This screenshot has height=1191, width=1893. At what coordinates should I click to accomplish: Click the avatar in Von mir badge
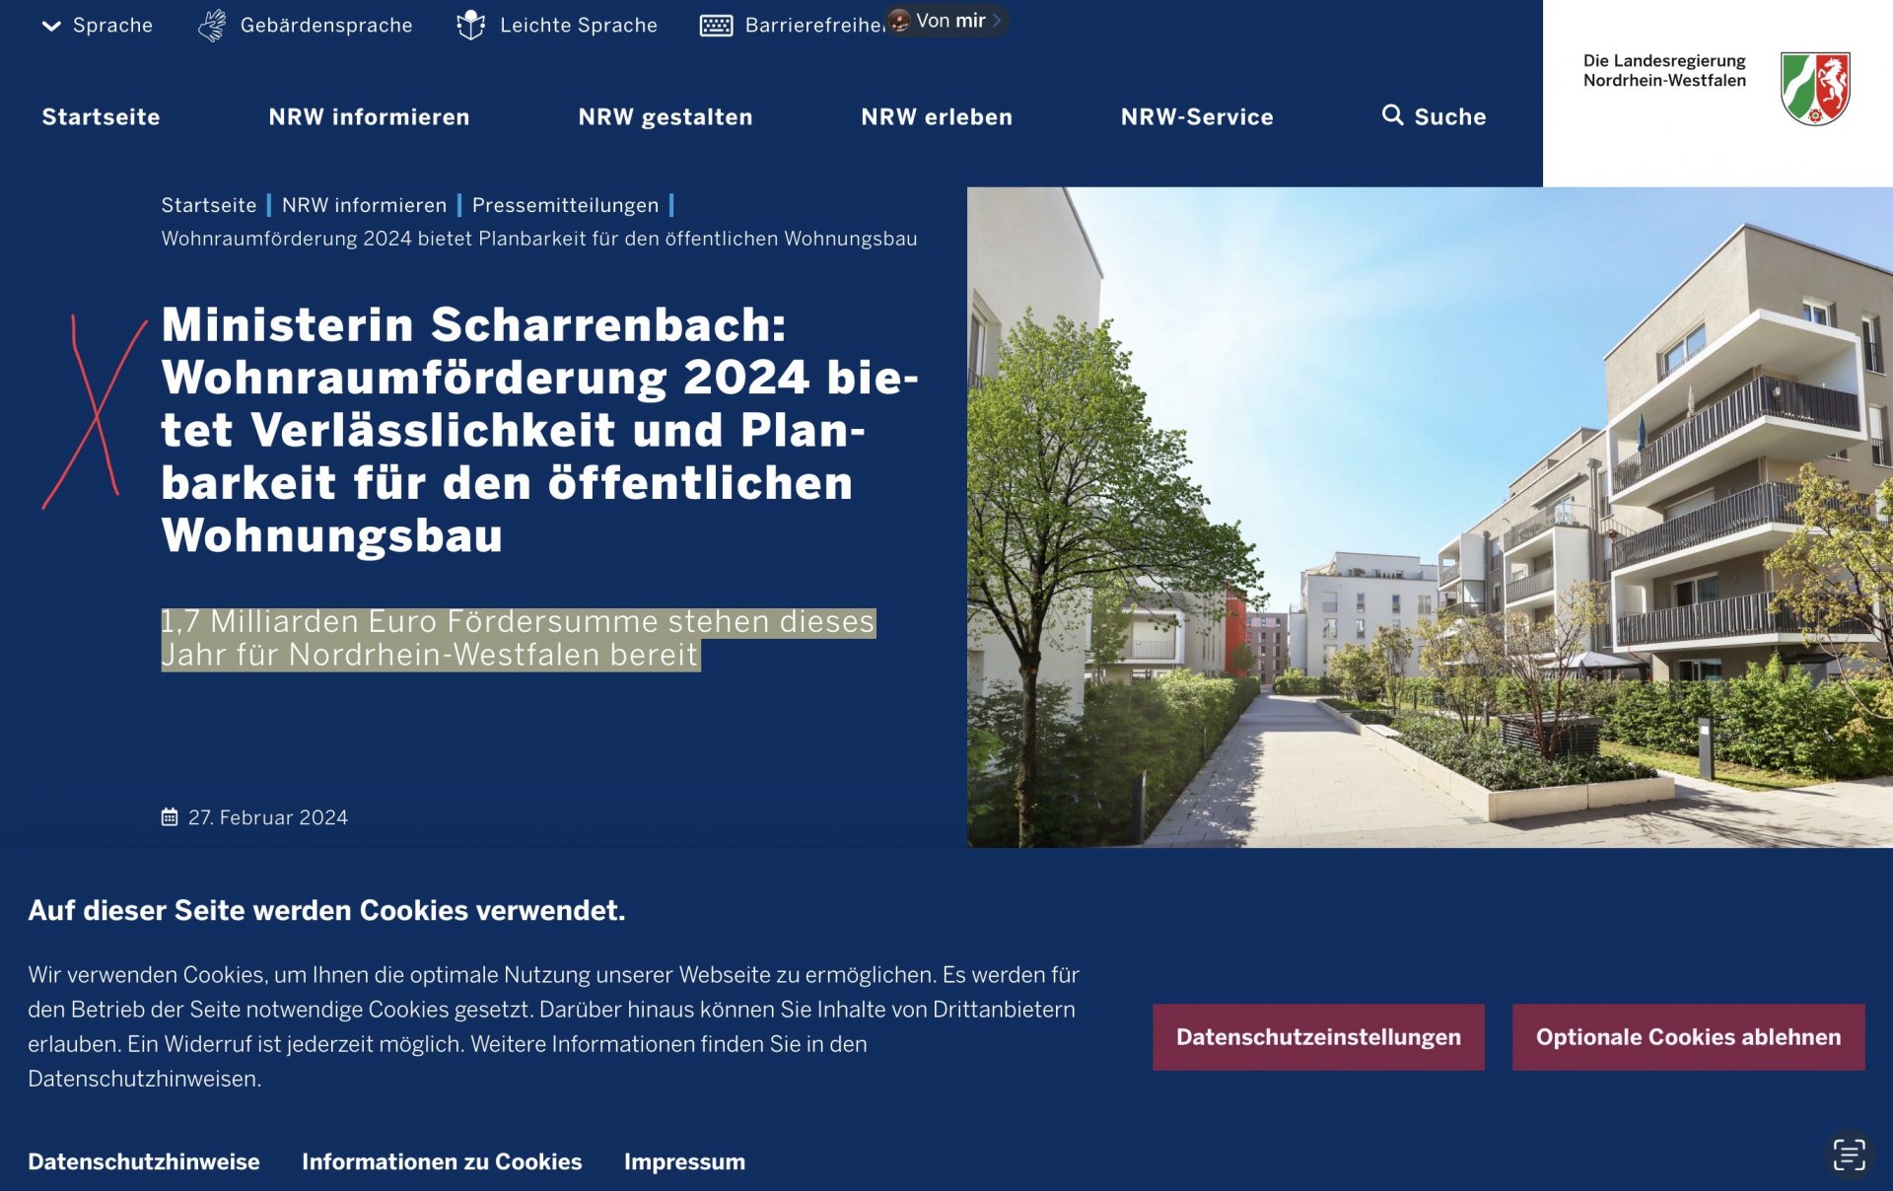coord(899,21)
